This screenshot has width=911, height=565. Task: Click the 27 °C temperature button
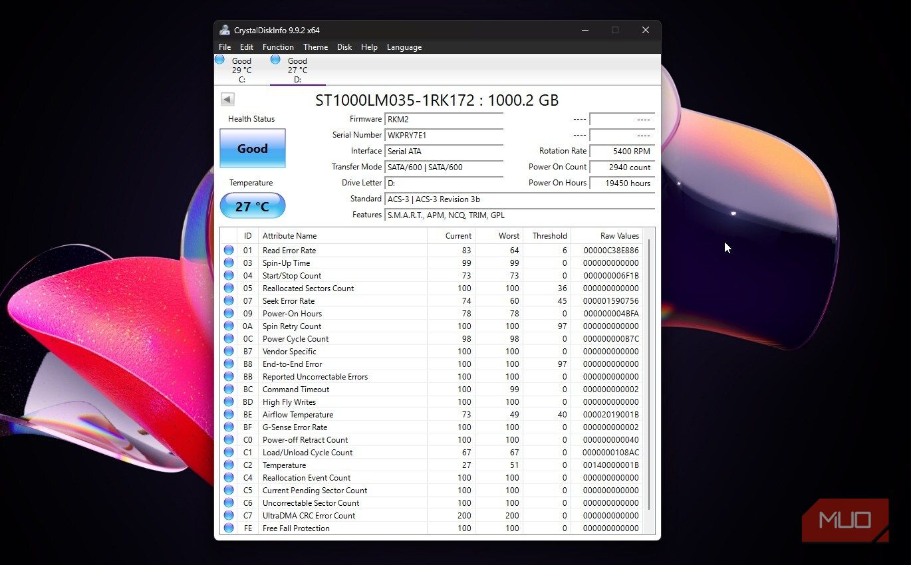tap(253, 206)
